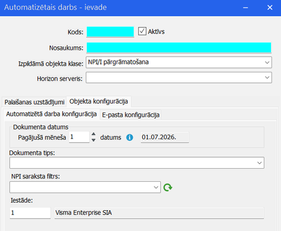Open Automatizētā darba konfigurācija tab

[x=51, y=114]
